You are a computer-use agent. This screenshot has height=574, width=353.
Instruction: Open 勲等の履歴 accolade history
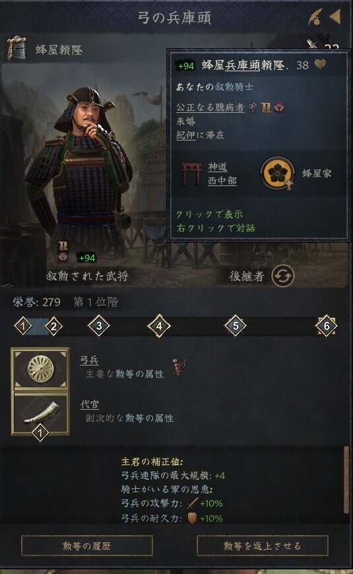pyautogui.click(x=87, y=546)
